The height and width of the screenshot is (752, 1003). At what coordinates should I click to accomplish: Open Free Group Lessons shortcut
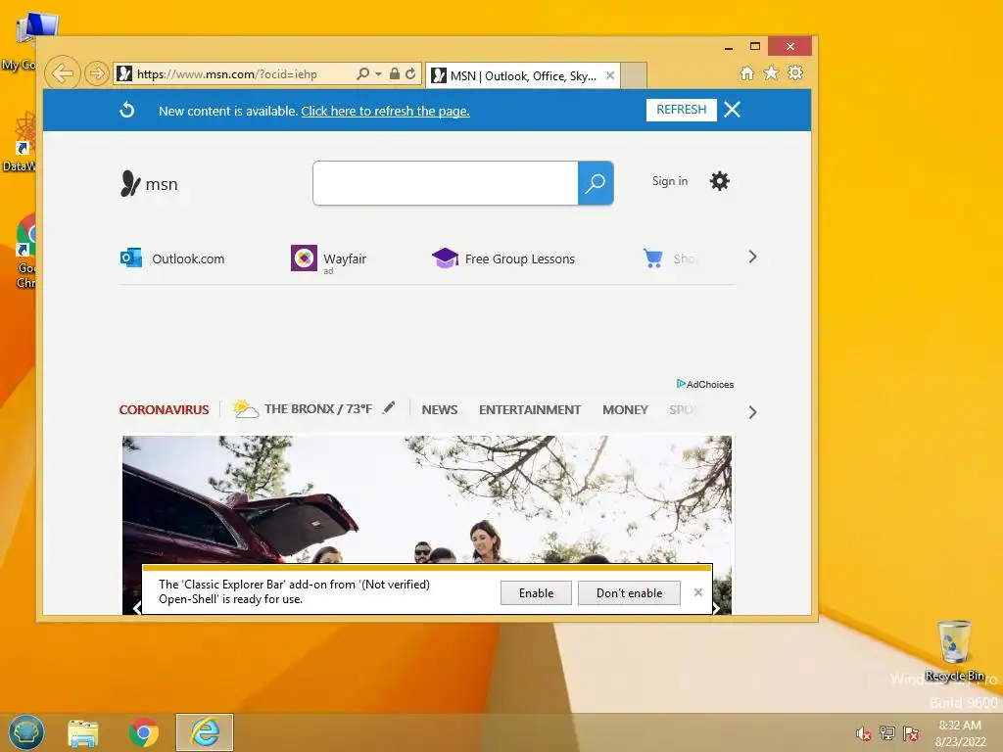click(503, 258)
